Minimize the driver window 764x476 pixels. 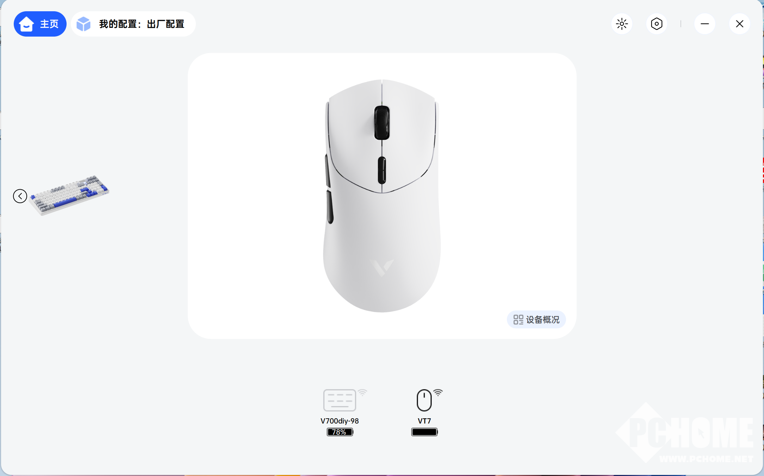(x=704, y=24)
